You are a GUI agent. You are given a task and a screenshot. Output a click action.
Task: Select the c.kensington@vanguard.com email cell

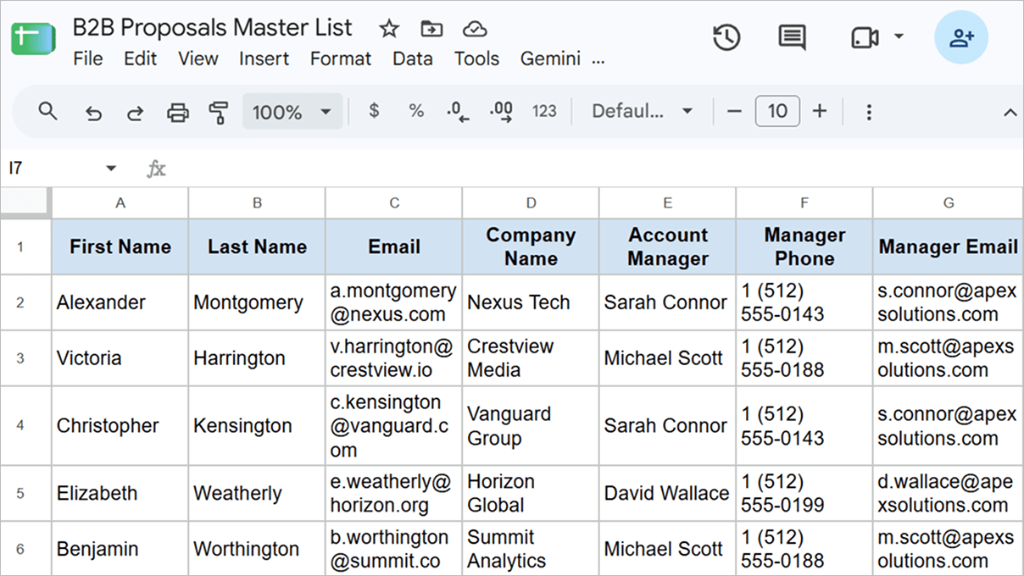click(x=393, y=425)
